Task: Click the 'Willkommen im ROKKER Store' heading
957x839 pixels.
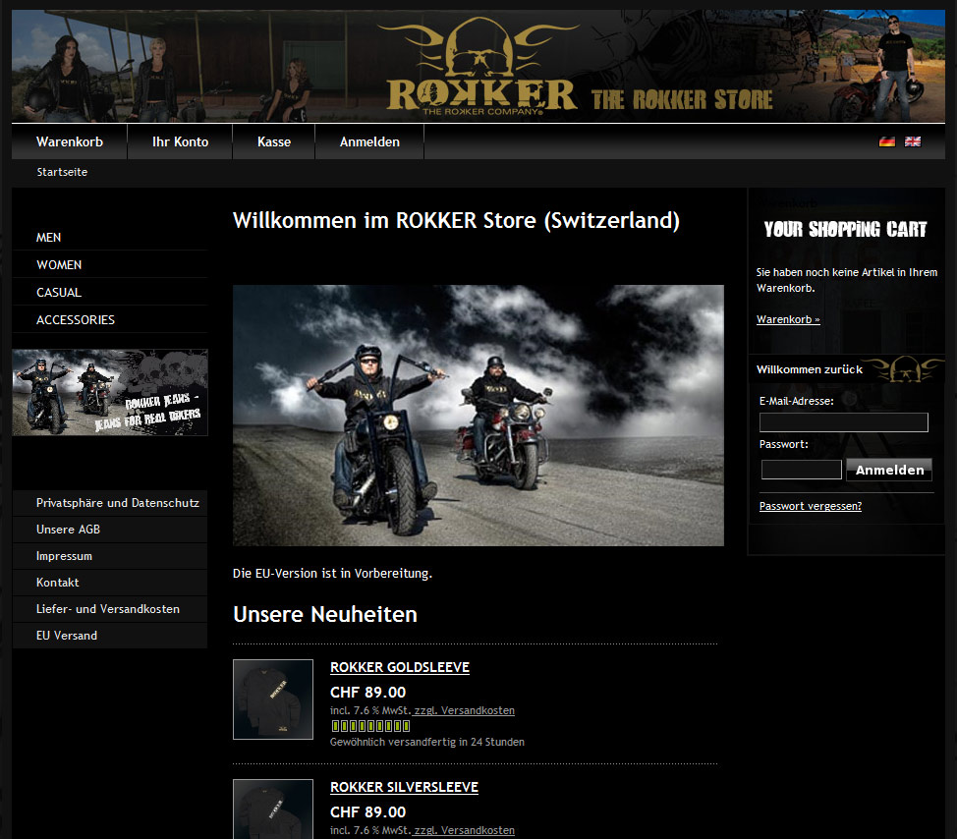Action: [456, 220]
